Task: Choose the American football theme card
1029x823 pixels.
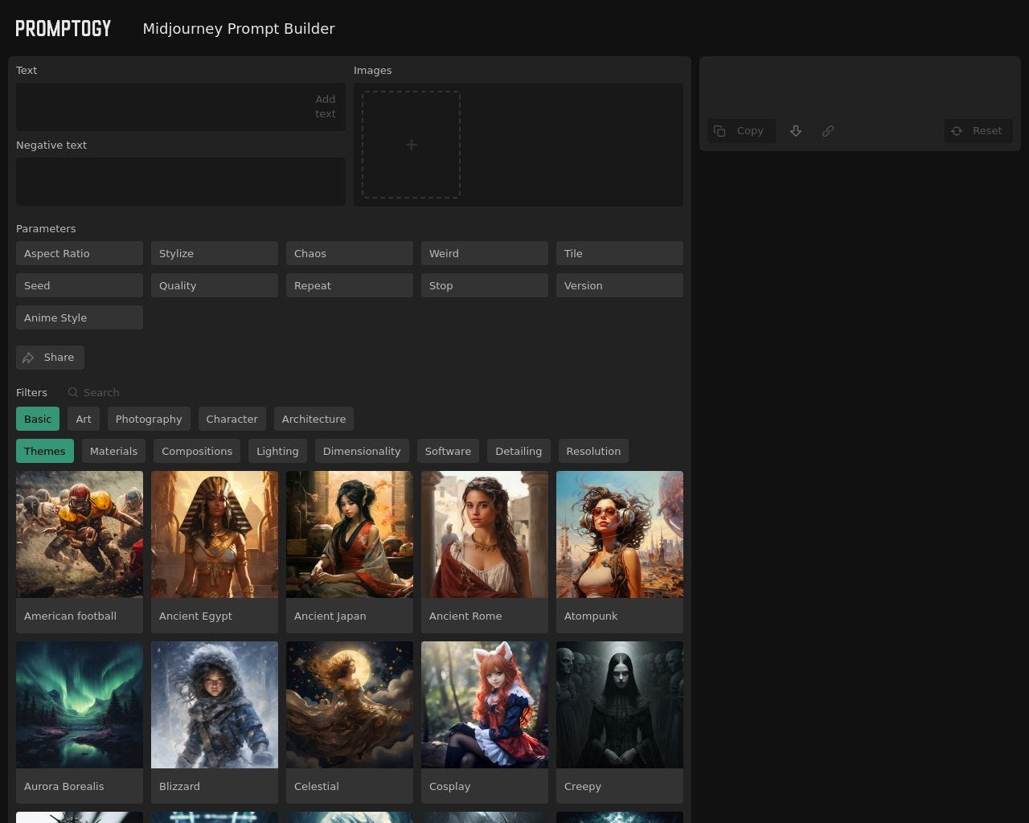Action: pos(80,552)
